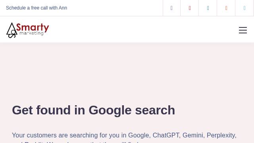254x143 pixels.
Task: Click the blank white header space beside the logo
Action: pyautogui.click(x=142, y=29)
